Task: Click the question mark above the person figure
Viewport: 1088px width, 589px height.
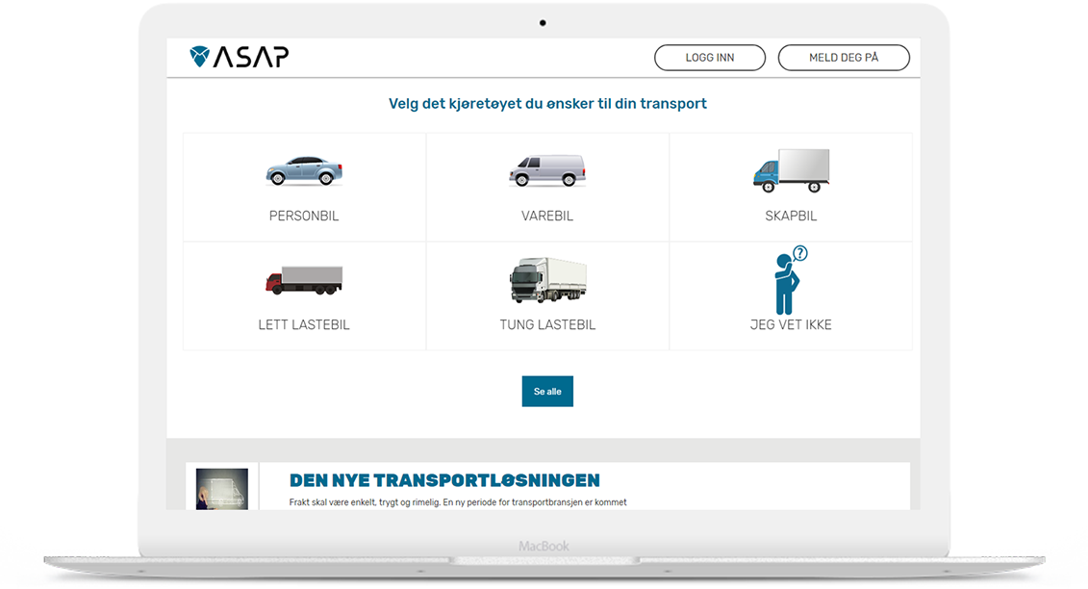Action: (x=800, y=253)
